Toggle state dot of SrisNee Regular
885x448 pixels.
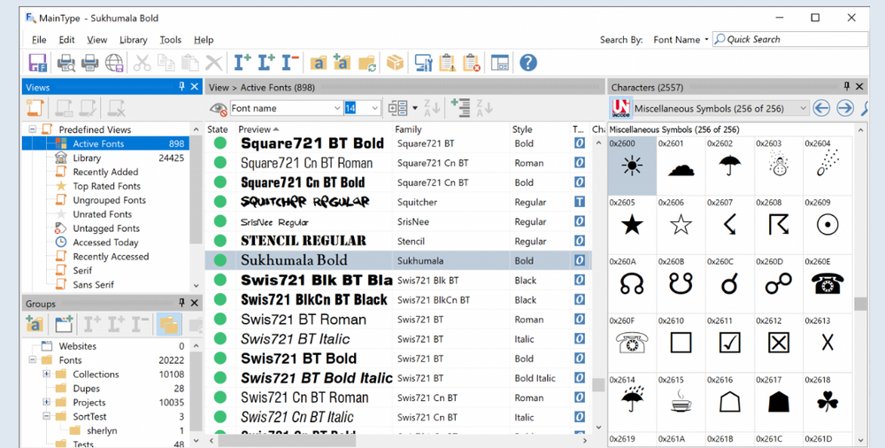point(220,221)
